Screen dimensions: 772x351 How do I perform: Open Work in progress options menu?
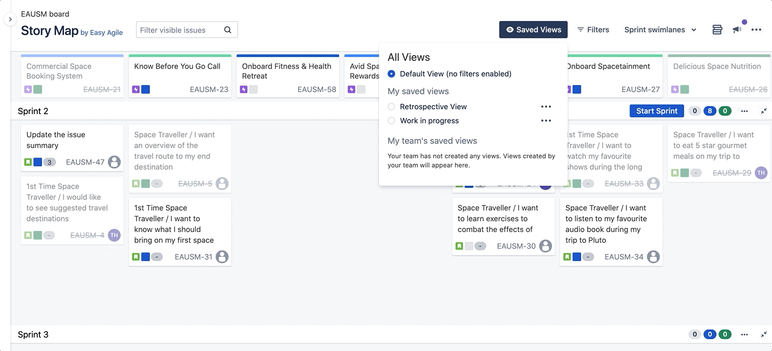click(546, 121)
